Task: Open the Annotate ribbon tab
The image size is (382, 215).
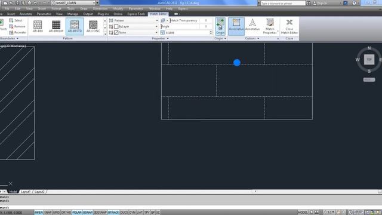Action: pyautogui.click(x=26, y=14)
